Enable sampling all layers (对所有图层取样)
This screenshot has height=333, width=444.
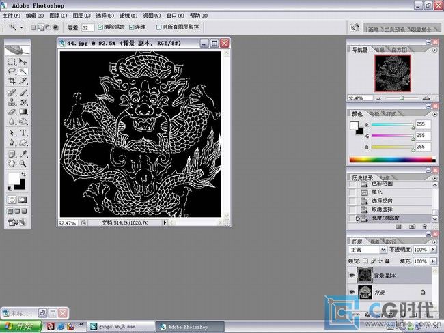[x=159, y=27]
